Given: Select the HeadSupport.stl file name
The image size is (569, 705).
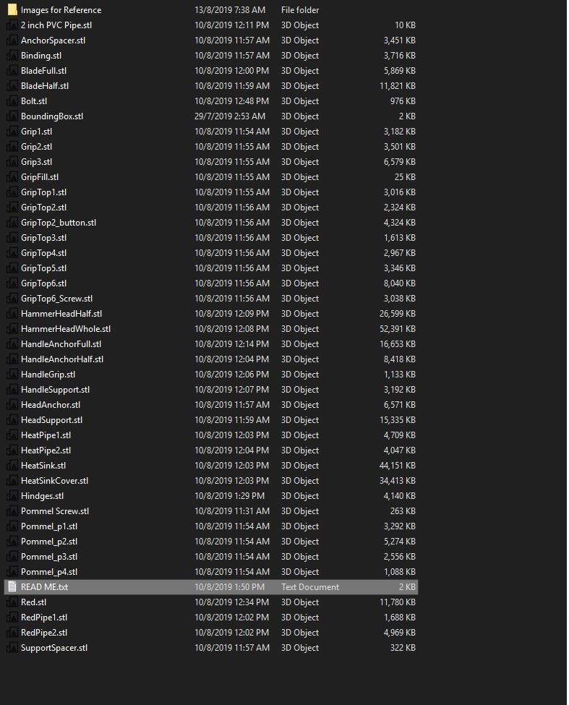Looking at the screenshot, I should pos(51,420).
